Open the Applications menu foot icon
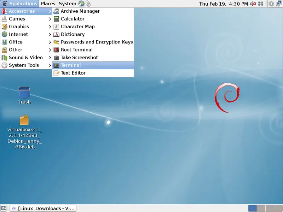283x212 pixels. tap(5, 4)
